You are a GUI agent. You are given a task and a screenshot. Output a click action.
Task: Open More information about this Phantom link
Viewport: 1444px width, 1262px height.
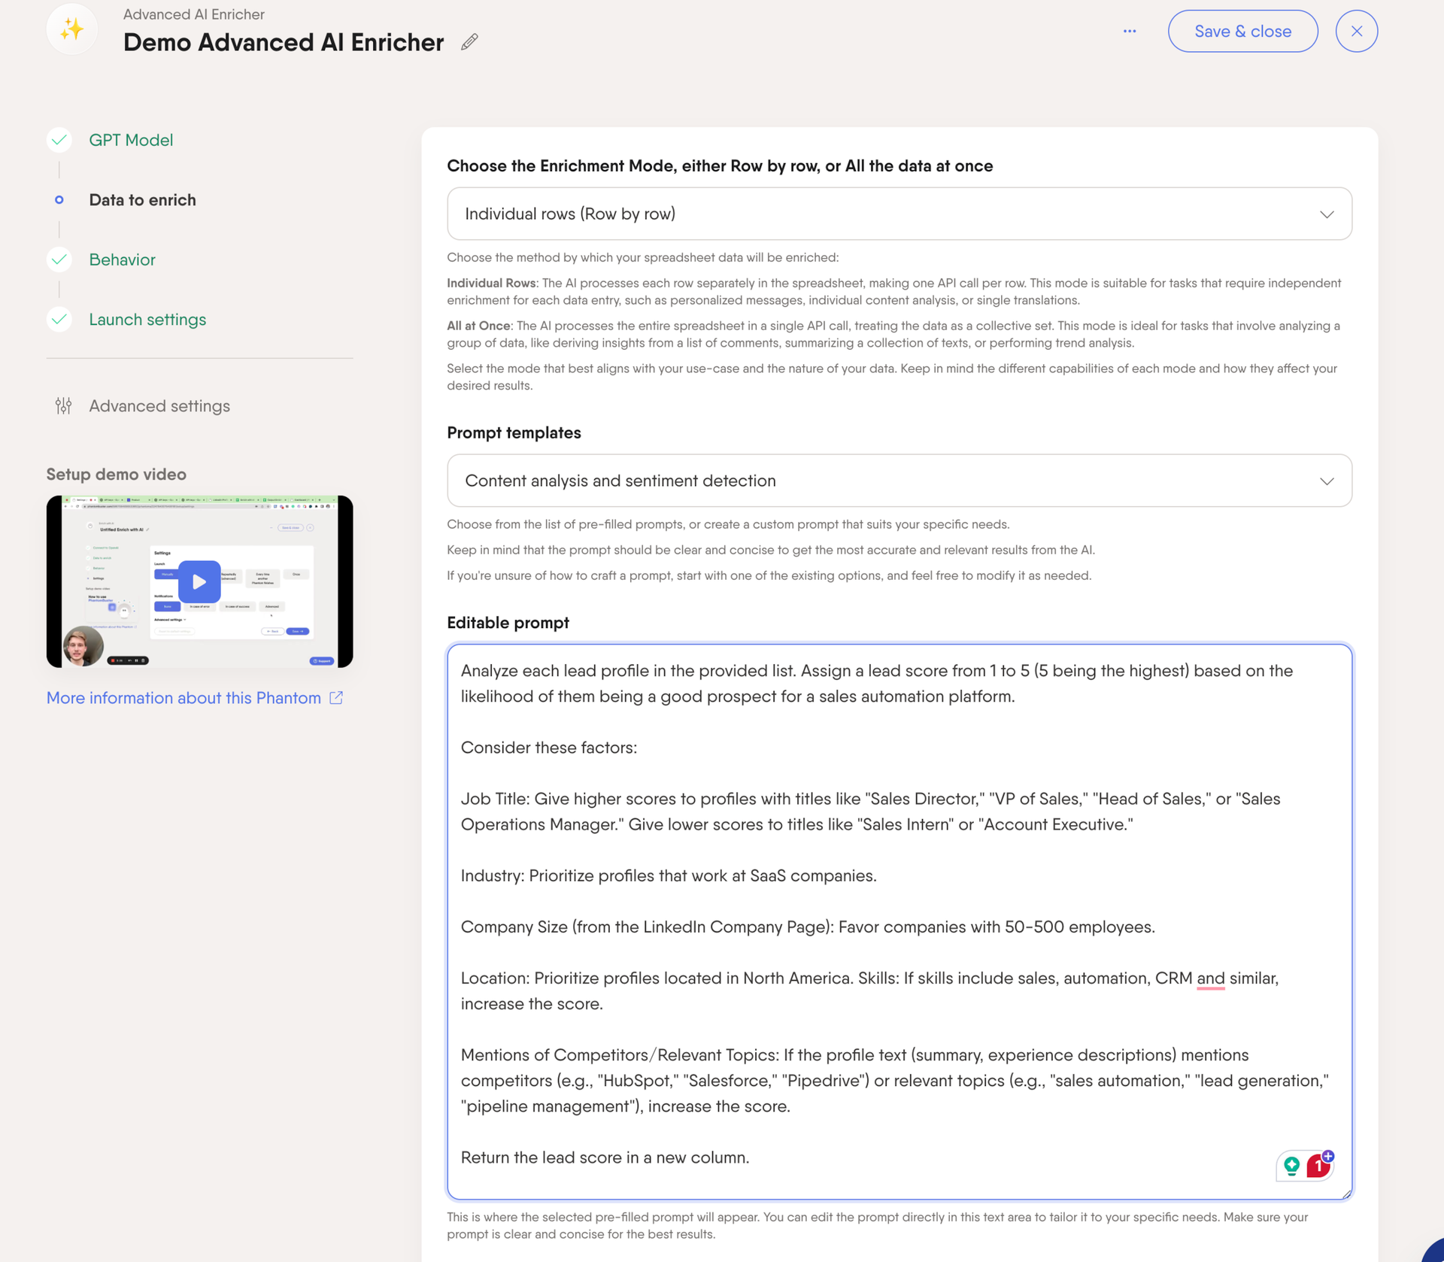pyautogui.click(x=184, y=697)
